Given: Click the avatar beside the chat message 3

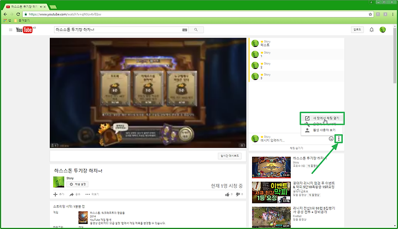Looking at the screenshot, I should point(255,76).
